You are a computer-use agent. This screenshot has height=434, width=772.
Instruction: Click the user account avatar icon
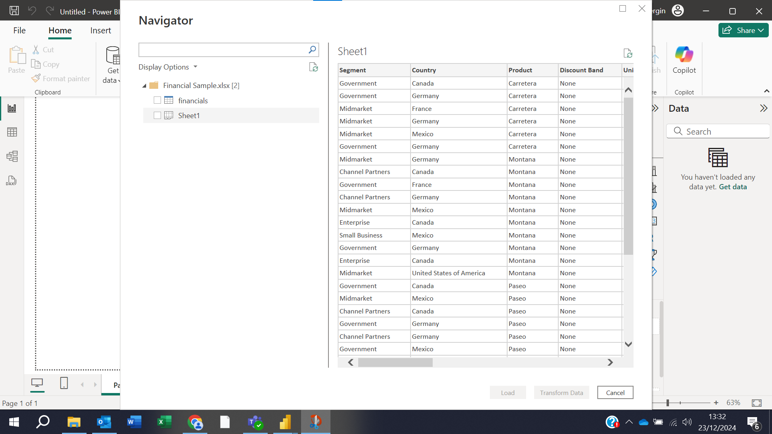click(678, 11)
